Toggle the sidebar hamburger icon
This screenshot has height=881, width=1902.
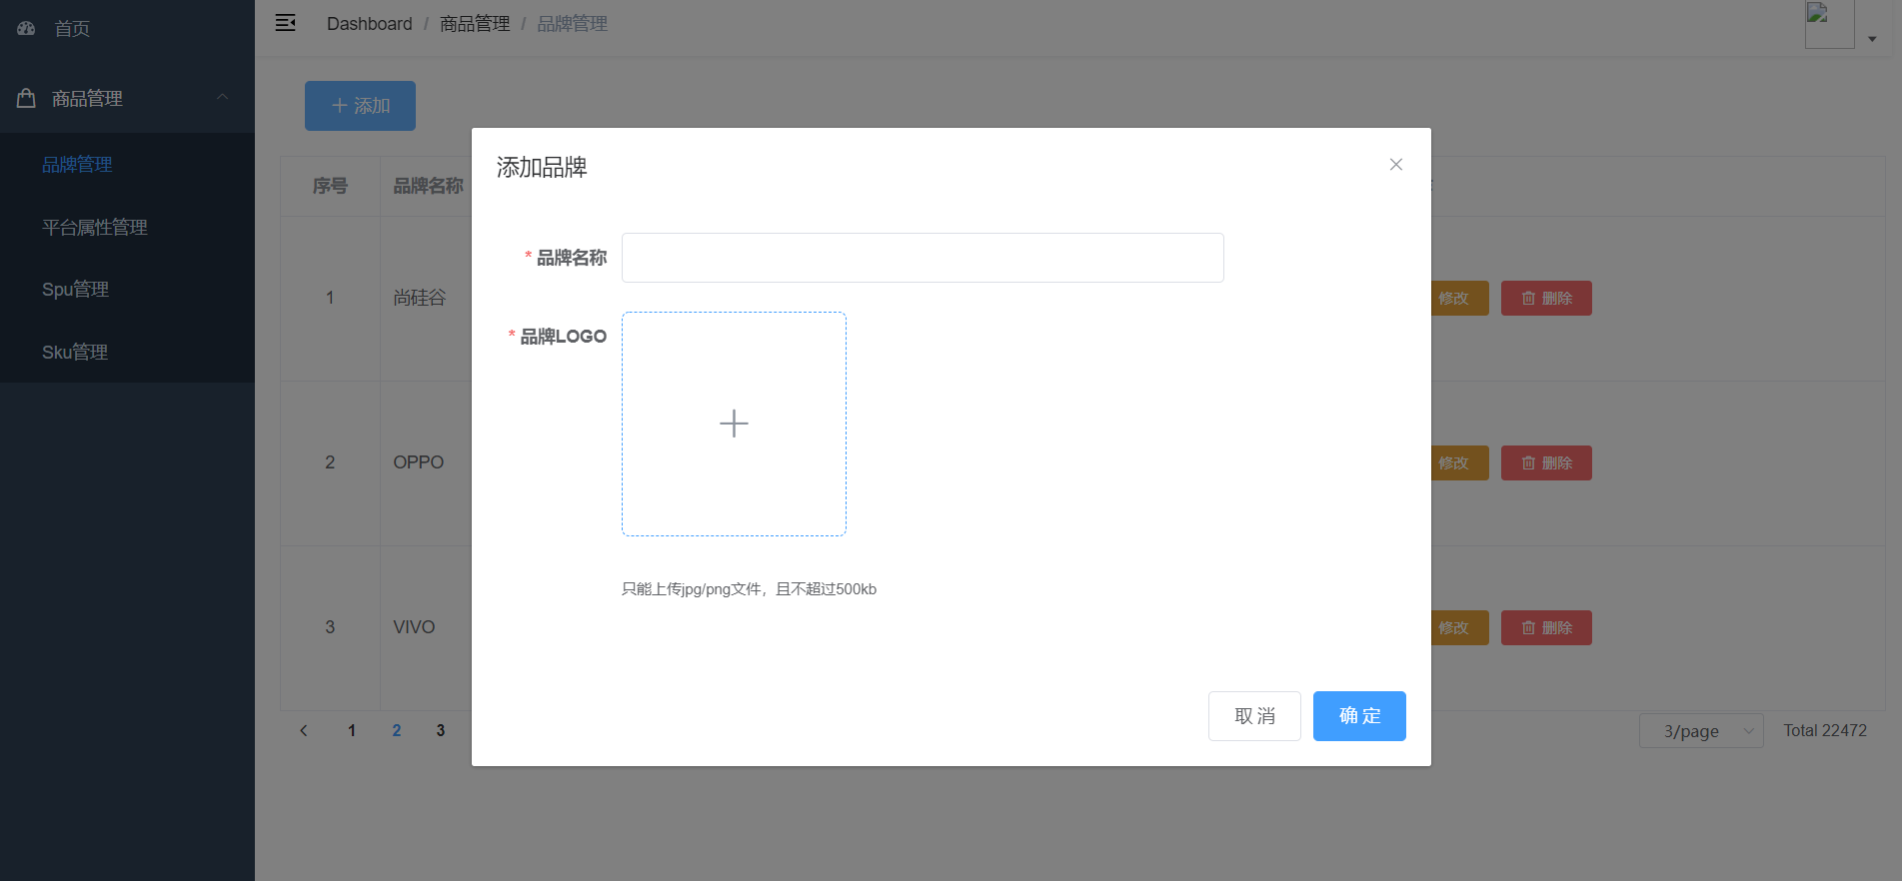[x=285, y=23]
